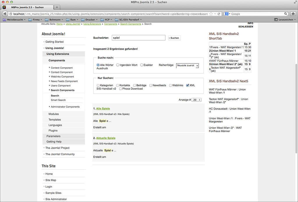298x202 pixels.
Task: Follow the Home breadcrumb link
Action: 59,24
